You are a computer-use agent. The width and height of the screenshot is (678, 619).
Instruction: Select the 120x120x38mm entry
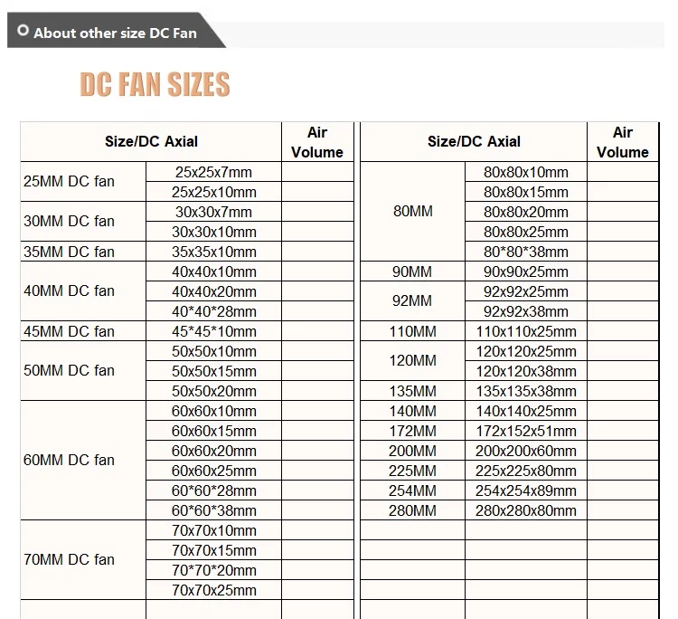coord(526,371)
